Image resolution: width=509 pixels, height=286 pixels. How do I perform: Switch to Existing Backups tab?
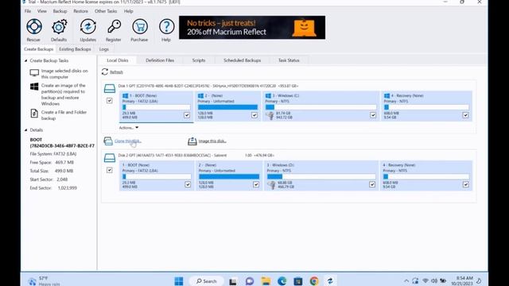[75, 49]
